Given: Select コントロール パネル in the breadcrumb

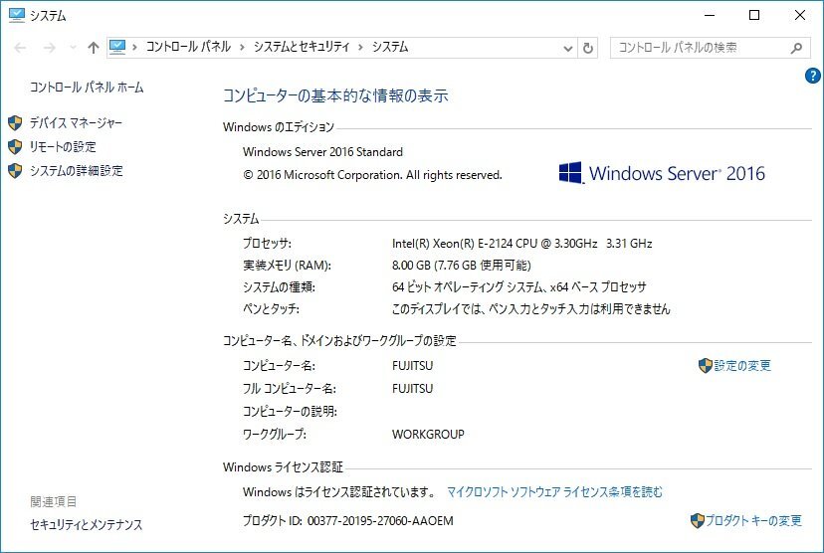Looking at the screenshot, I should click(x=188, y=47).
